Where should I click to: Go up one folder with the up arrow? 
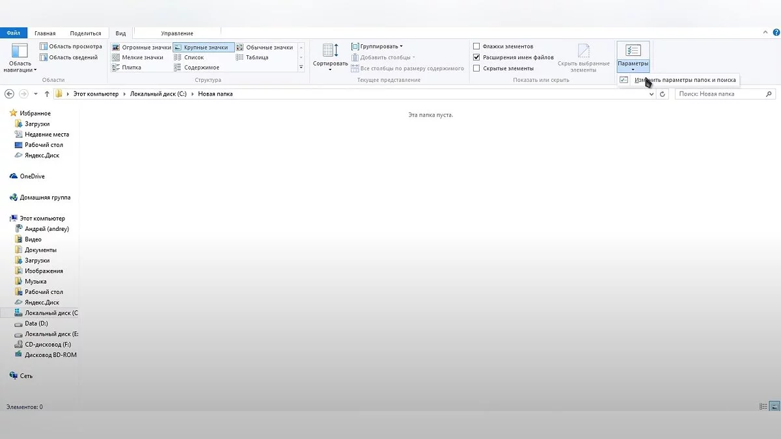click(47, 94)
